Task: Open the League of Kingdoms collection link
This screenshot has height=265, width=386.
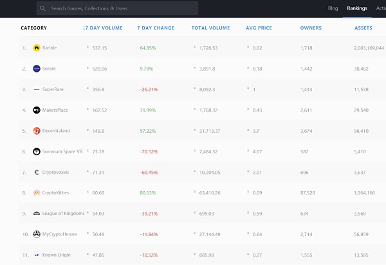Action: 64,214
